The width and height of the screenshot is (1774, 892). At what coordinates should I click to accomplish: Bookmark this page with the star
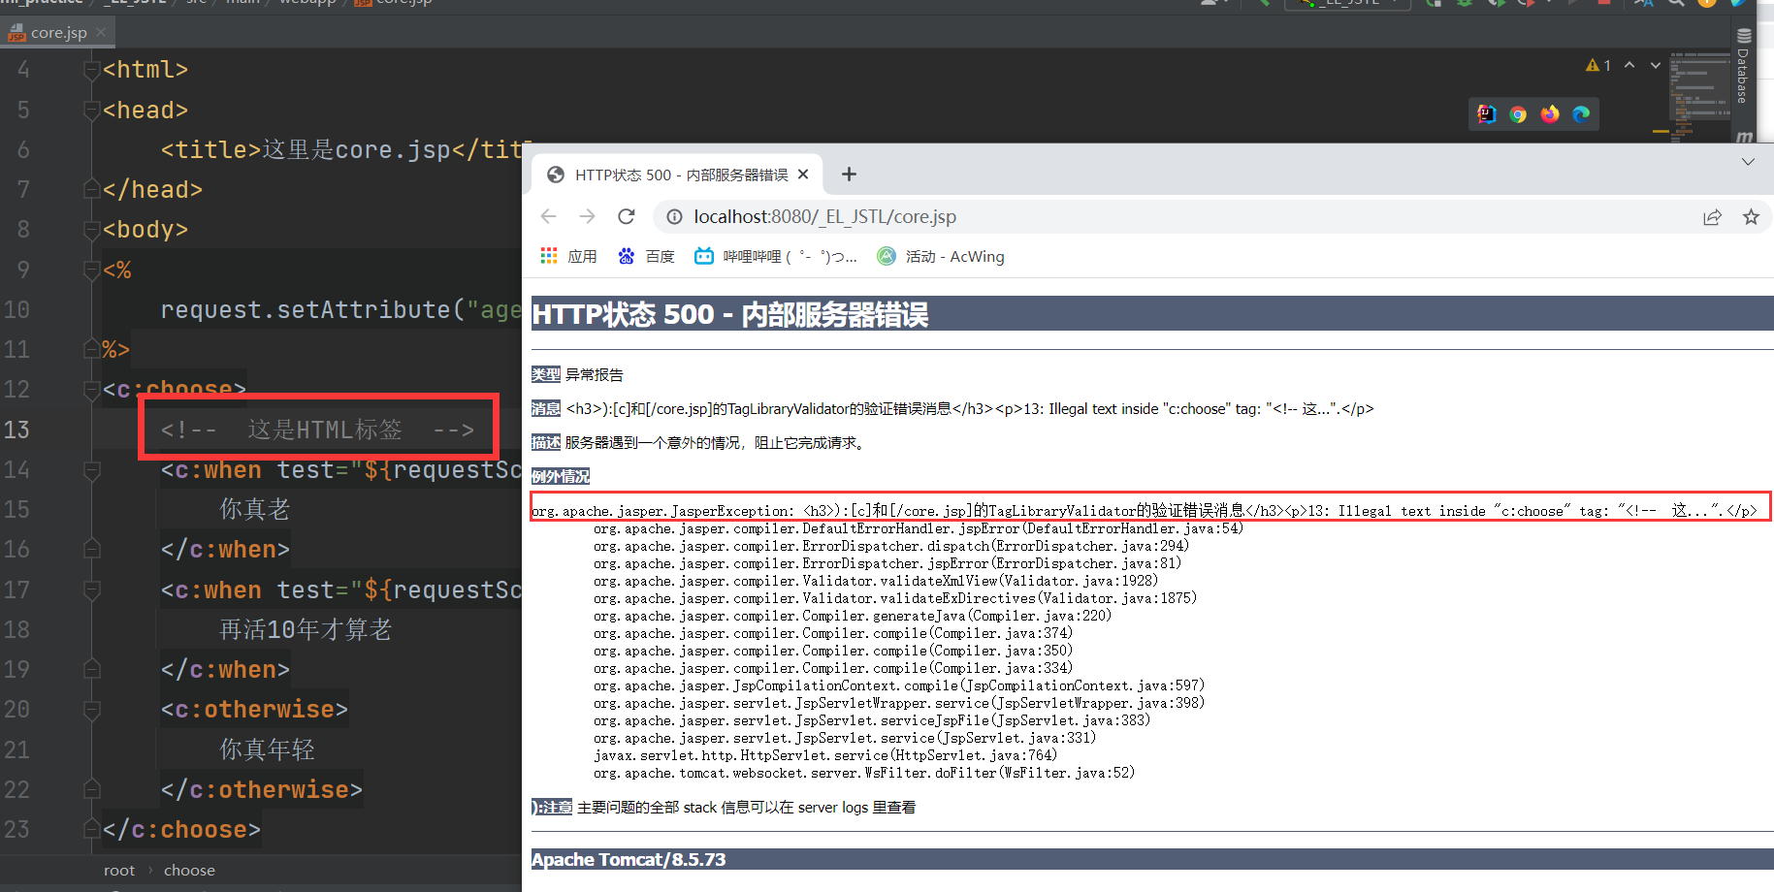point(1751,216)
